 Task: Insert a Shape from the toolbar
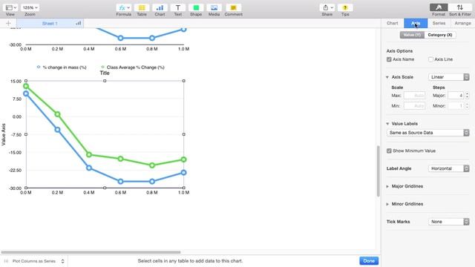[x=196, y=8]
